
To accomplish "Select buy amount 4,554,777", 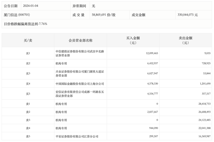I will (x=153, y=94).
